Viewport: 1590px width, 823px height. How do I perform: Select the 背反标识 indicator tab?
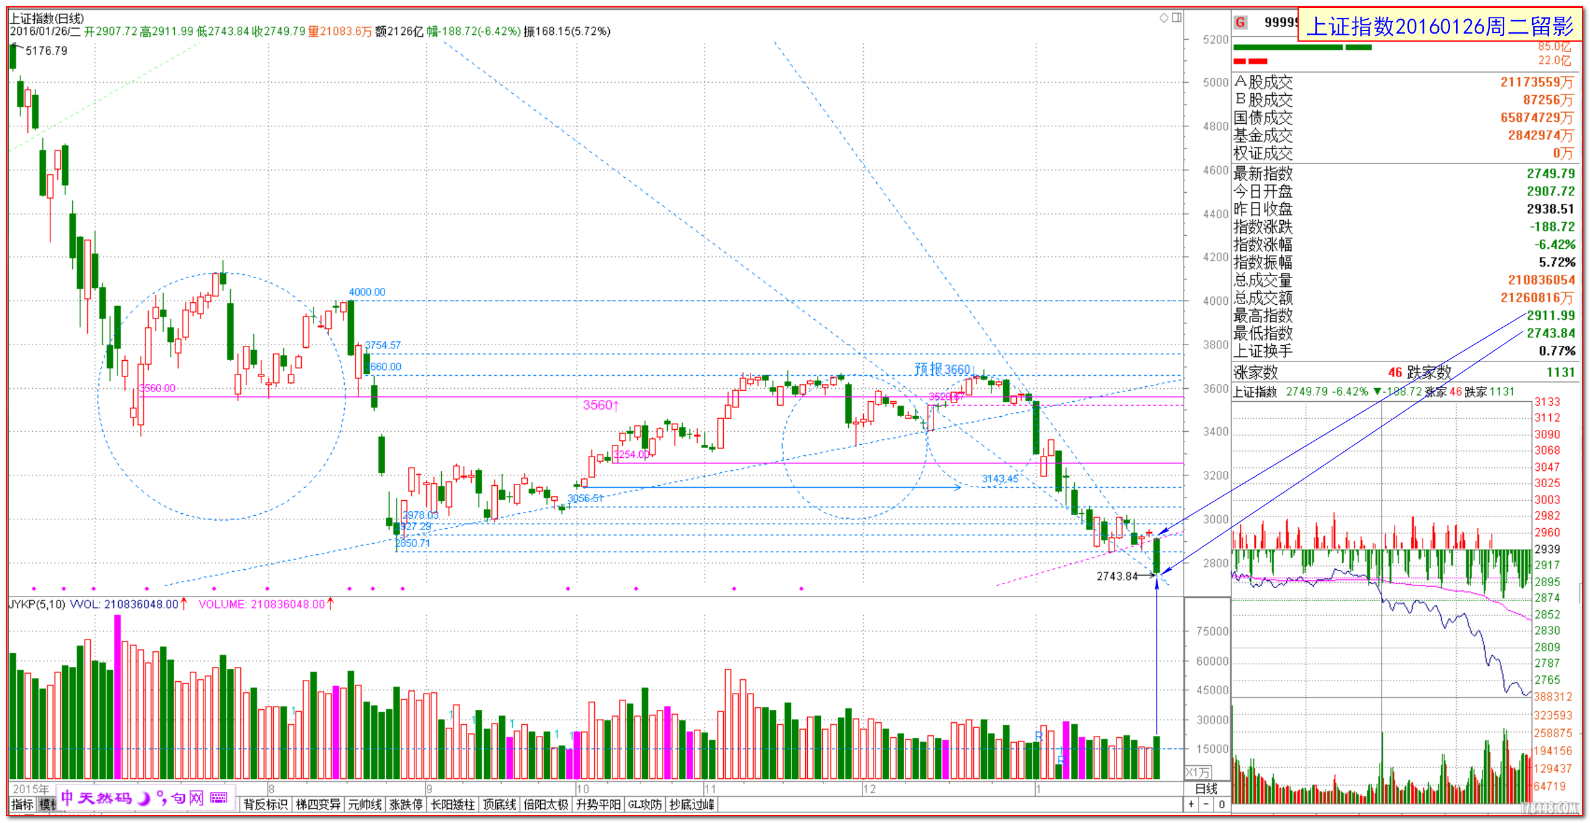coord(266,804)
